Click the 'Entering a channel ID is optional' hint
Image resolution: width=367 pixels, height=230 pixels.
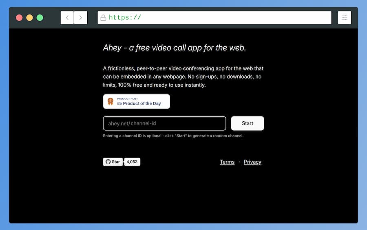pos(173,136)
